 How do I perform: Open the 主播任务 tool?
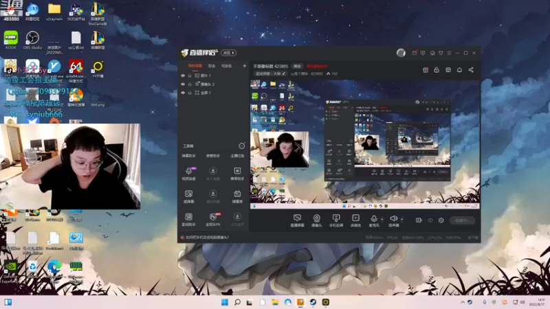(237, 156)
